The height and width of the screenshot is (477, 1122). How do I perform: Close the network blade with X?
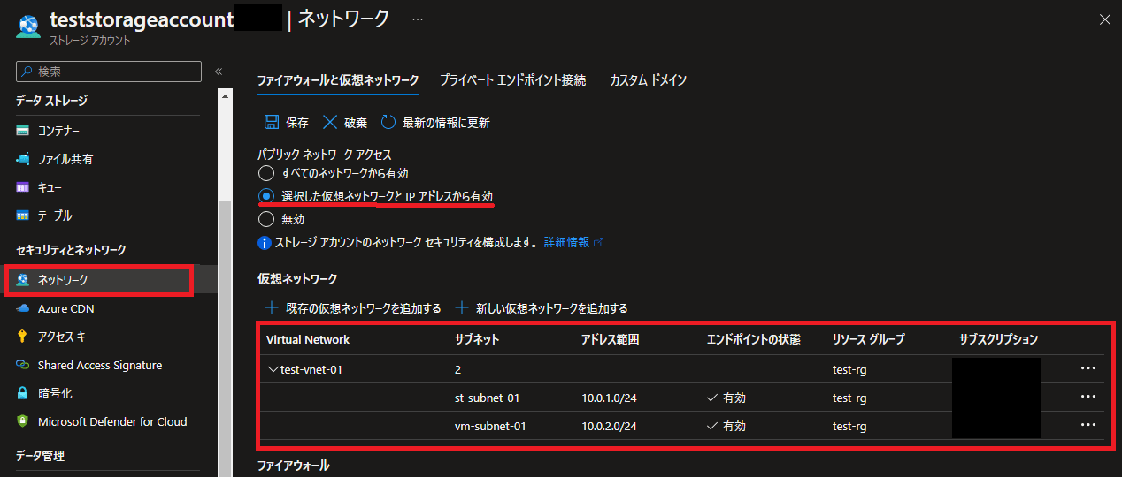click(1105, 19)
